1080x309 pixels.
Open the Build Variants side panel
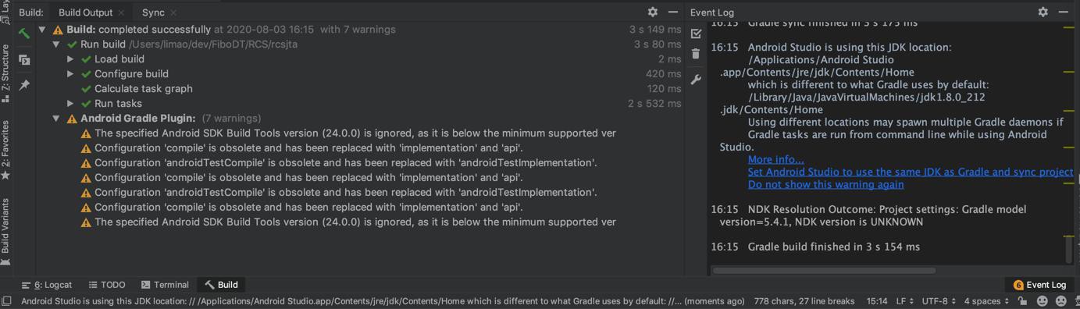5,227
